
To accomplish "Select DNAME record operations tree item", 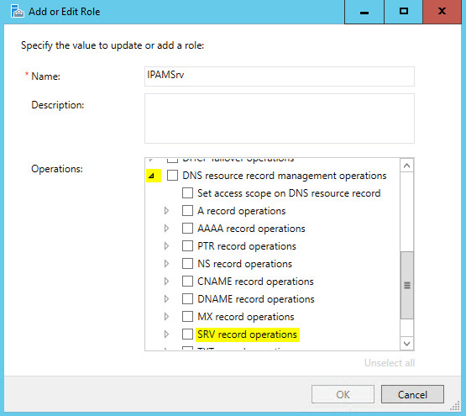I will tap(256, 299).
